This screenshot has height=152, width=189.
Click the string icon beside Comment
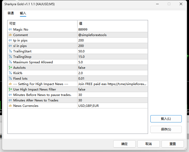(10, 35)
